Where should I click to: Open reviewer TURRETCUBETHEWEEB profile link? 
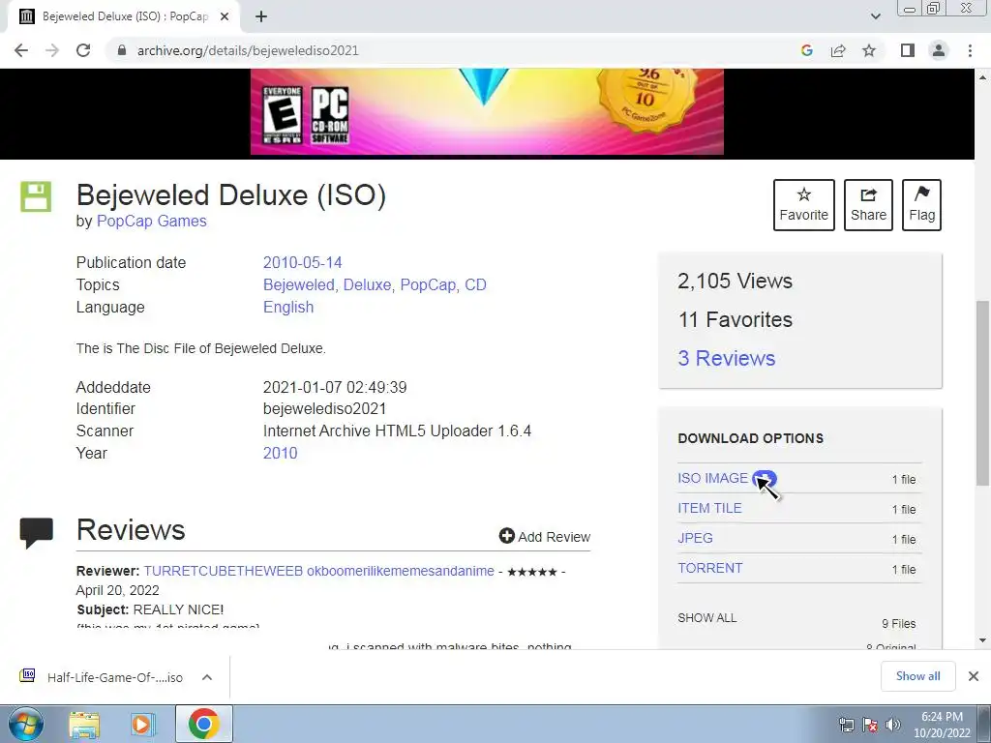tap(318, 571)
